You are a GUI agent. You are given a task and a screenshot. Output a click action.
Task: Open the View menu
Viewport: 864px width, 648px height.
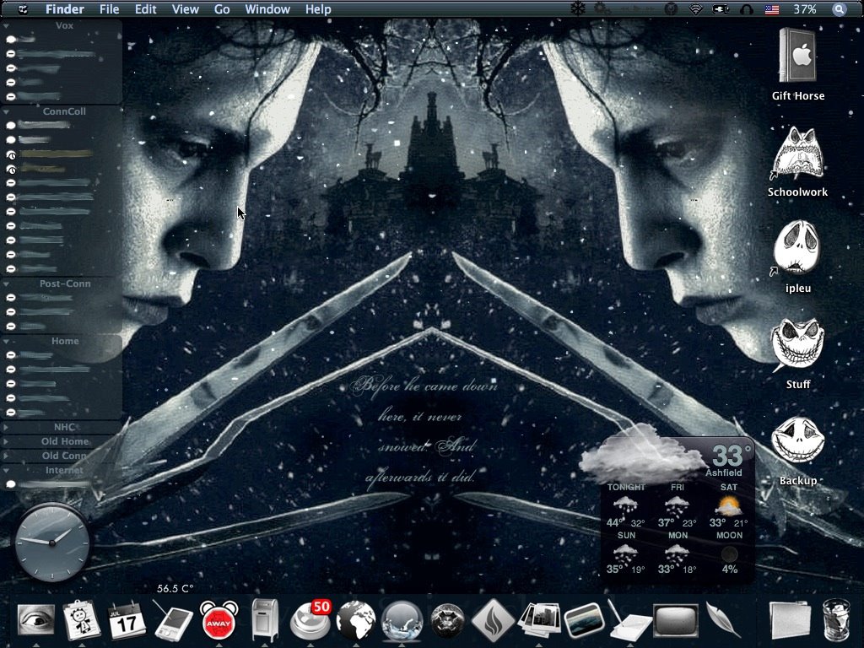pos(185,8)
